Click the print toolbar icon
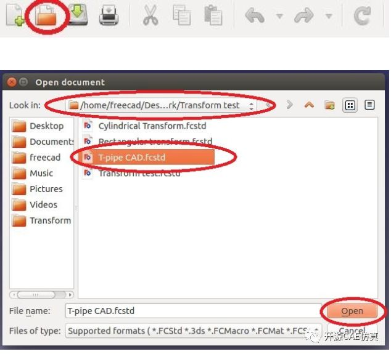 click(109, 15)
